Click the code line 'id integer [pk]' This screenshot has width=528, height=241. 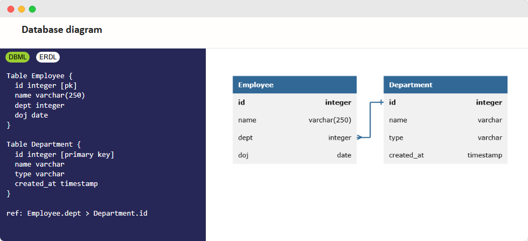click(x=46, y=86)
